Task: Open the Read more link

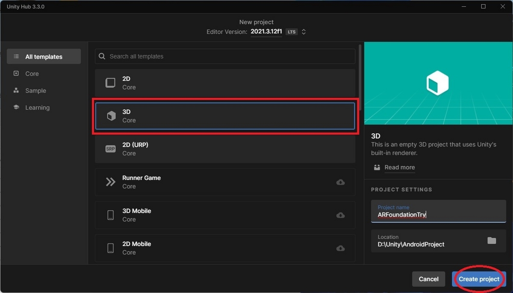Action: (400, 167)
